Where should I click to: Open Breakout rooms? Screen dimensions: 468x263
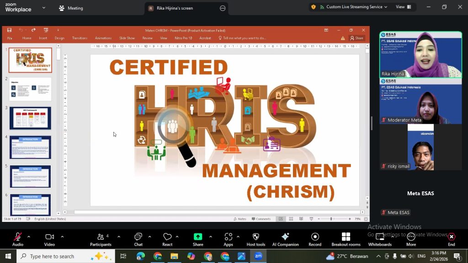(346, 239)
